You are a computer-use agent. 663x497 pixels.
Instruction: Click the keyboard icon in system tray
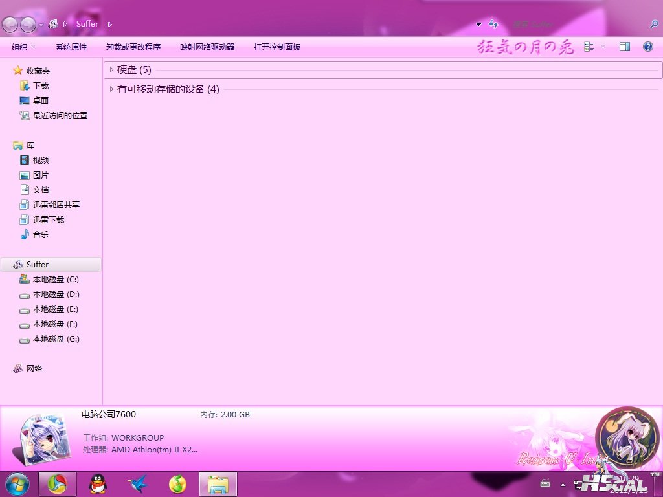click(545, 483)
